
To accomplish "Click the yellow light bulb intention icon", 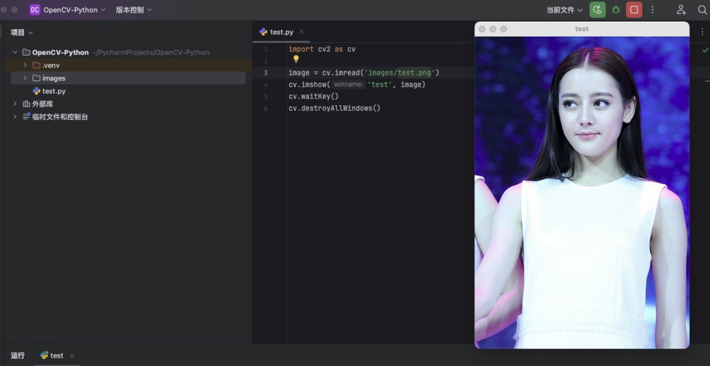I will (296, 59).
